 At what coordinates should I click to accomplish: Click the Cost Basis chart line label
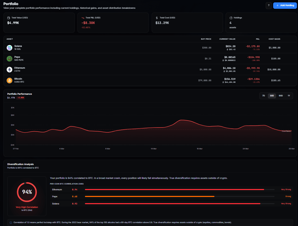point(286,131)
